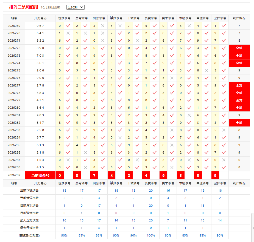The height and width of the screenshot is (242, 254).
Task: Click check mark for 莫爱杀号 in row 2026269
Action: coord(155,26)
